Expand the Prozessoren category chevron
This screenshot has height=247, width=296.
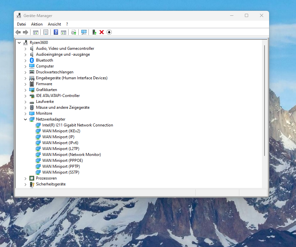25,178
